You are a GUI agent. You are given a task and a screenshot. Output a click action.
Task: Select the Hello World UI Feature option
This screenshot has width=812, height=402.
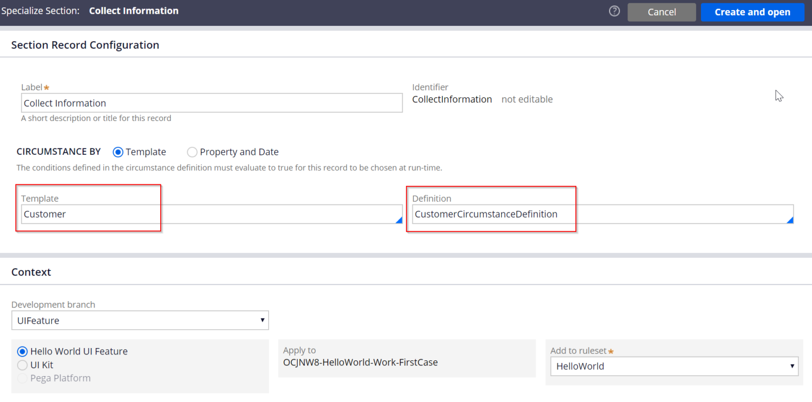(x=22, y=351)
